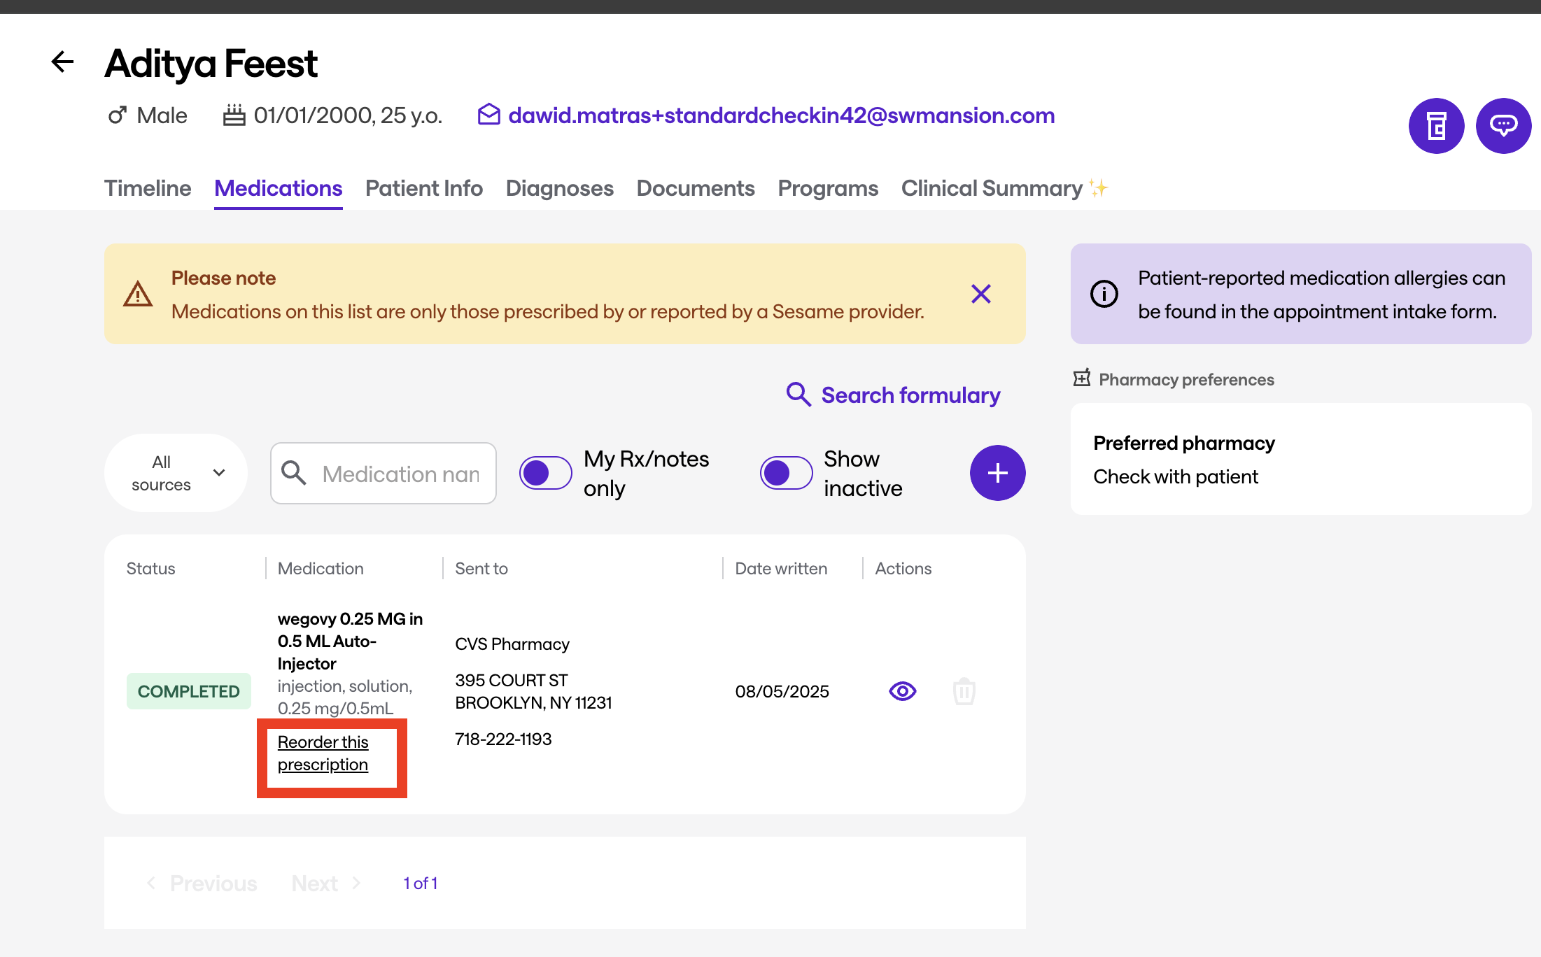This screenshot has height=957, width=1541.
Task: Open the chat message round button
Action: 1503,126
